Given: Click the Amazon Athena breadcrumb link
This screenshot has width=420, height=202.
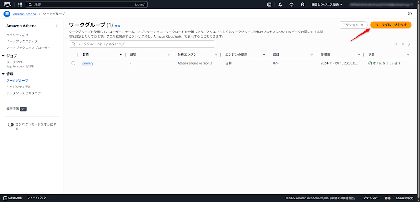Looking at the screenshot, I should [x=24, y=14].
